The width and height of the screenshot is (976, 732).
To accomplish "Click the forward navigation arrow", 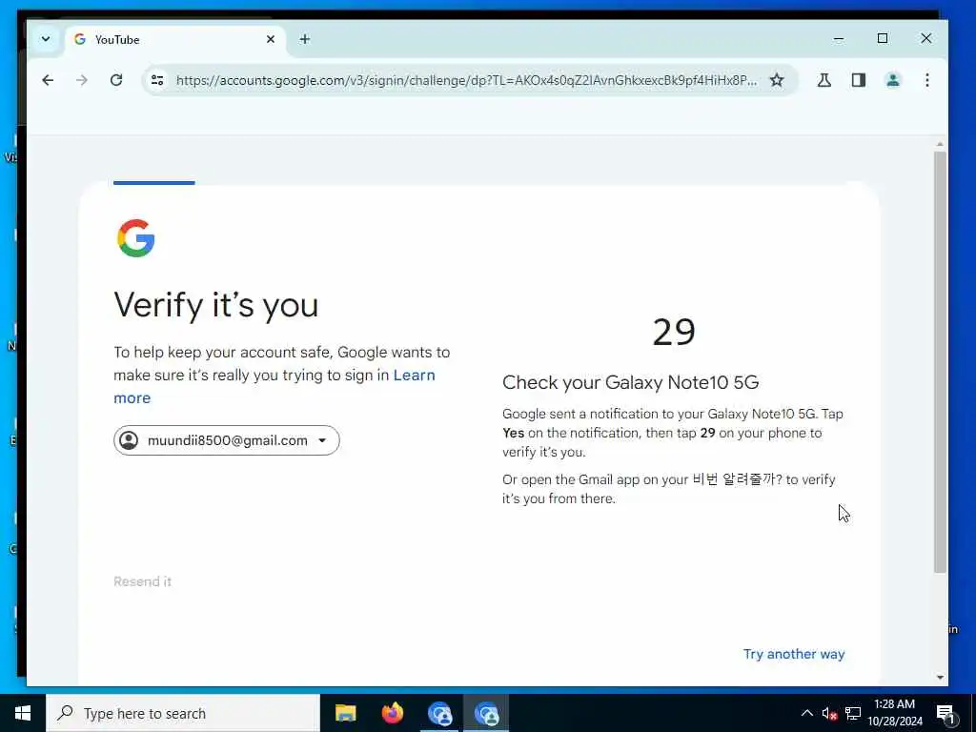I will [82, 80].
